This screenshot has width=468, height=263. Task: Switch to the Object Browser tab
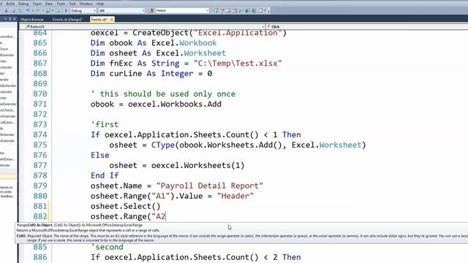[x=32, y=20]
